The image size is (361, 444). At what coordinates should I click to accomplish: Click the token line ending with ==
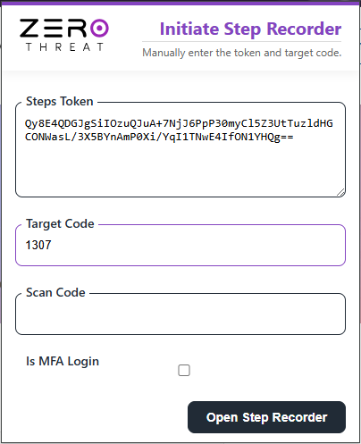pos(159,137)
